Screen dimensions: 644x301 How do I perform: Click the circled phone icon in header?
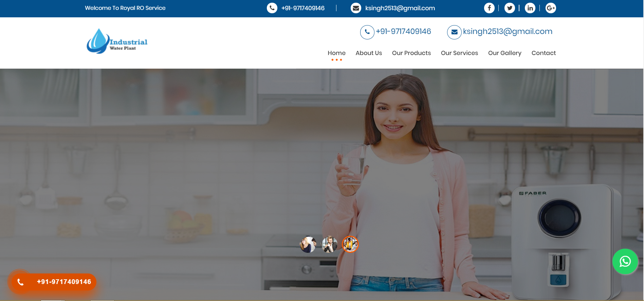point(367,32)
